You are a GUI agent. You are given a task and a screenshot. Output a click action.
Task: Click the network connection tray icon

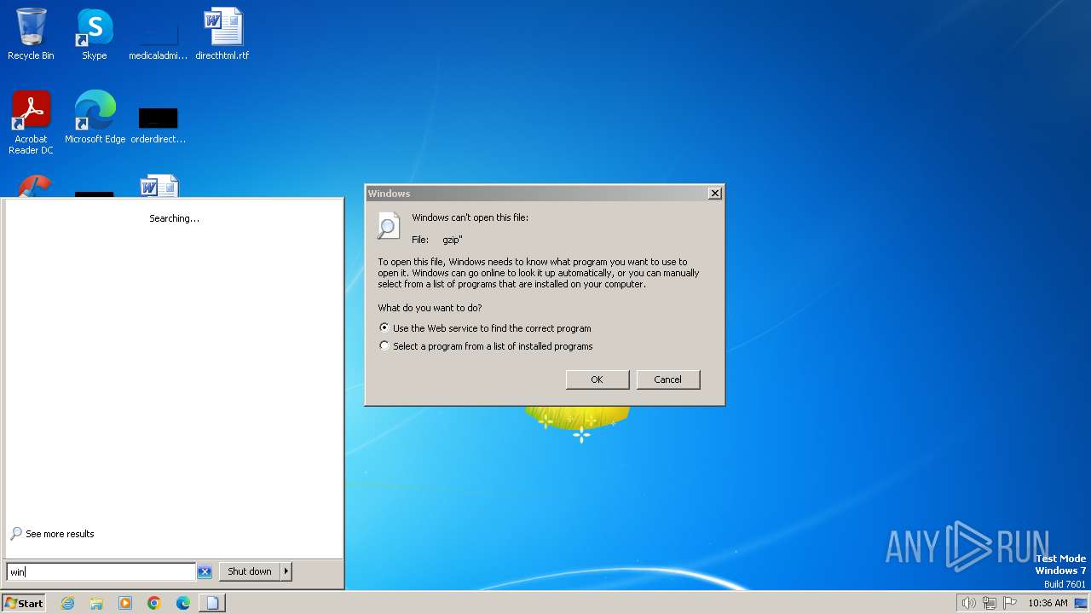[x=990, y=603]
